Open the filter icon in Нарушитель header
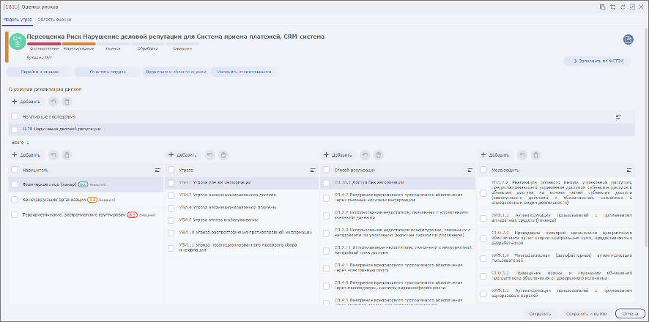649x322 pixels. (157, 170)
